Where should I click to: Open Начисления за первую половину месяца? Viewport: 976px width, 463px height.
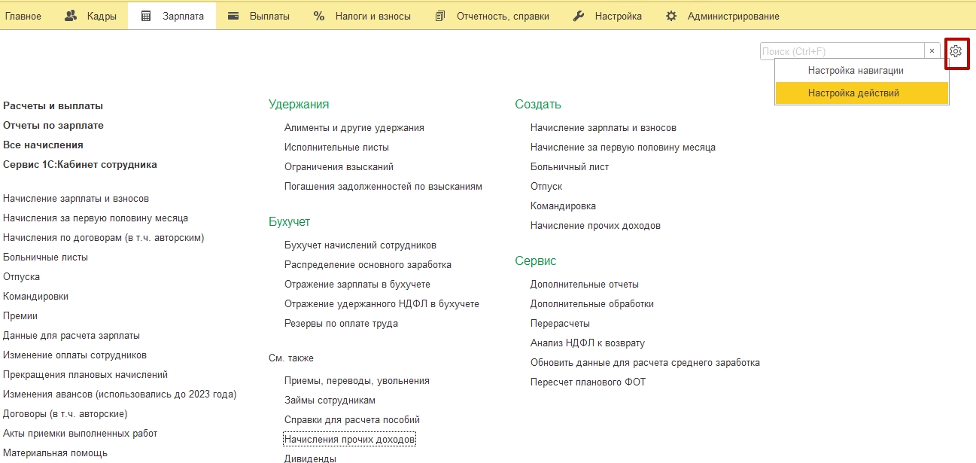[96, 218]
